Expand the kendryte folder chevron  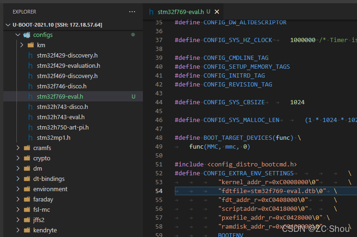tap(18, 230)
